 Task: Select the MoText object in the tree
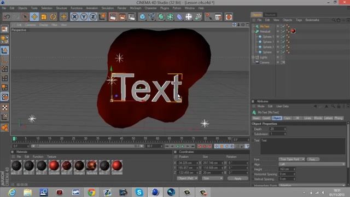click(265, 26)
